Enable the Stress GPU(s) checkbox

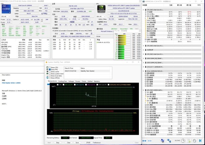coord(50,78)
